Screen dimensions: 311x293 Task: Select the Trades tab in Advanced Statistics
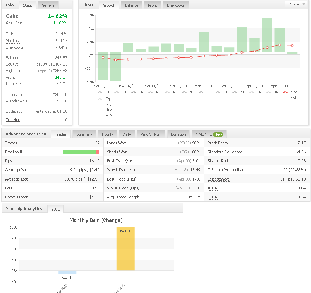(61, 134)
